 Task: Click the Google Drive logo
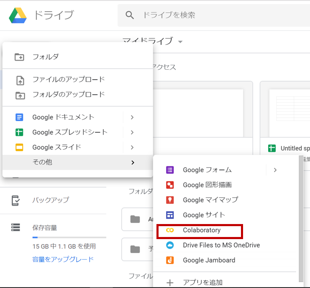click(18, 15)
